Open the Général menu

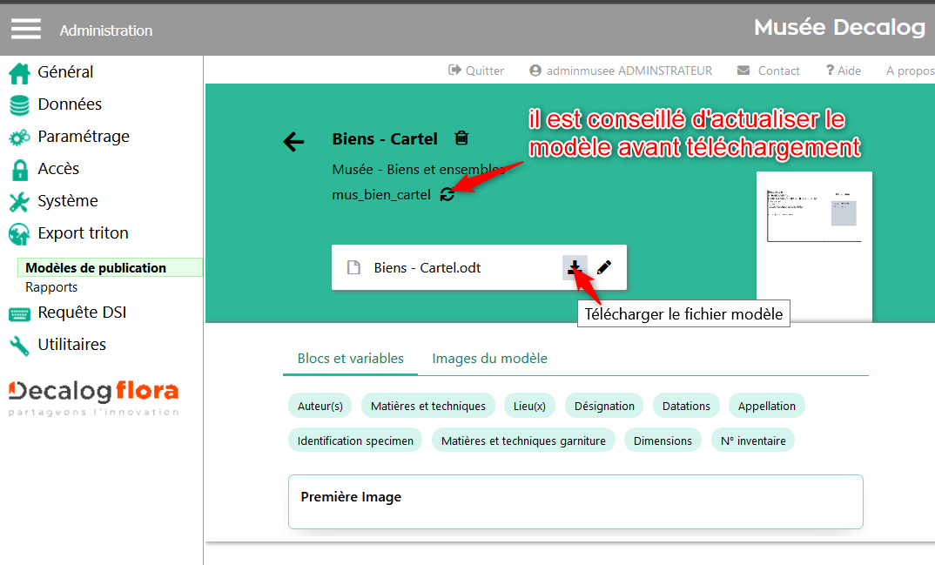click(65, 72)
